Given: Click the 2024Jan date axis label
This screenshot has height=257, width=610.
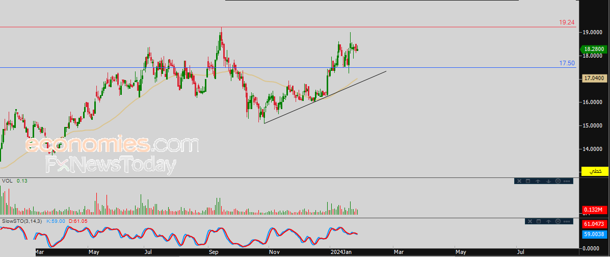Looking at the screenshot, I should coord(340,252).
